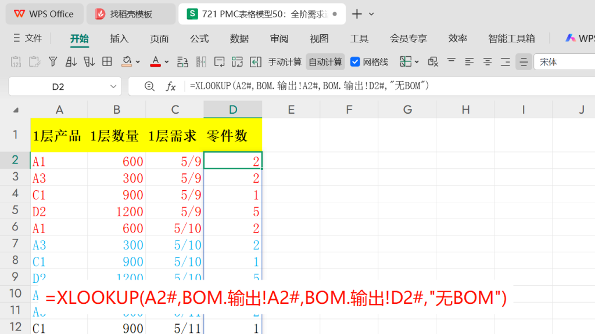Click the clear formatting icon
595x334 pixels.
pyautogui.click(x=433, y=61)
